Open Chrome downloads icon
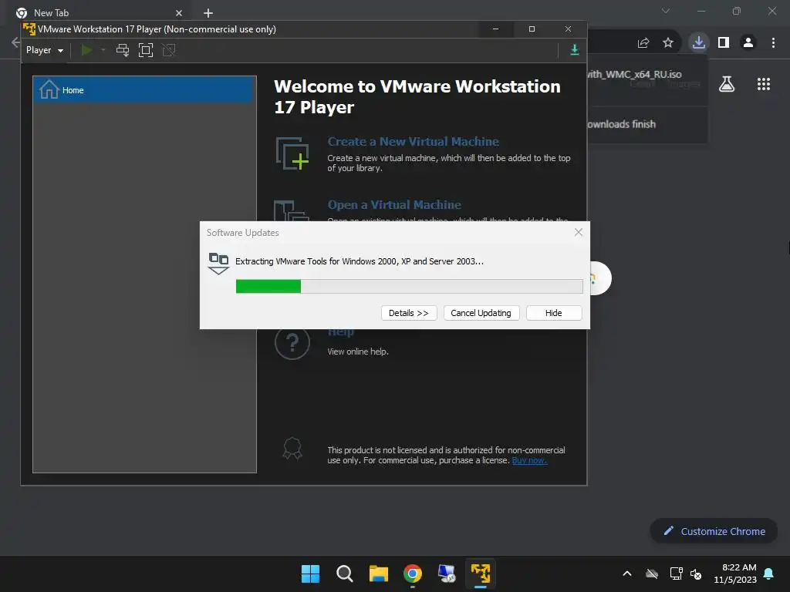The width and height of the screenshot is (790, 592). [x=699, y=42]
